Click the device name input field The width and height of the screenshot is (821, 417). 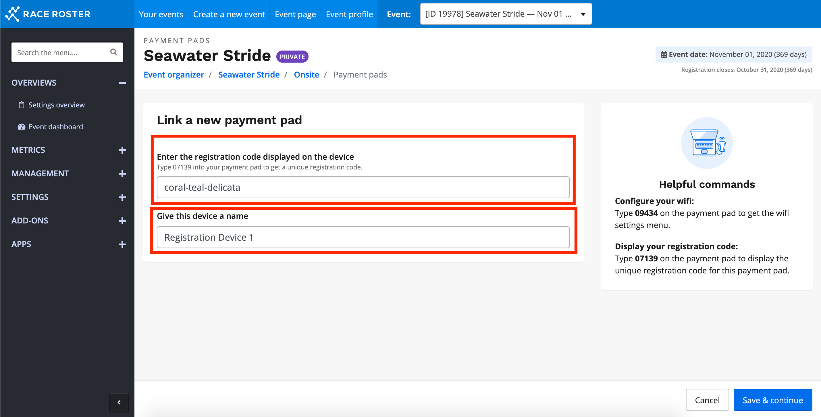tap(363, 237)
